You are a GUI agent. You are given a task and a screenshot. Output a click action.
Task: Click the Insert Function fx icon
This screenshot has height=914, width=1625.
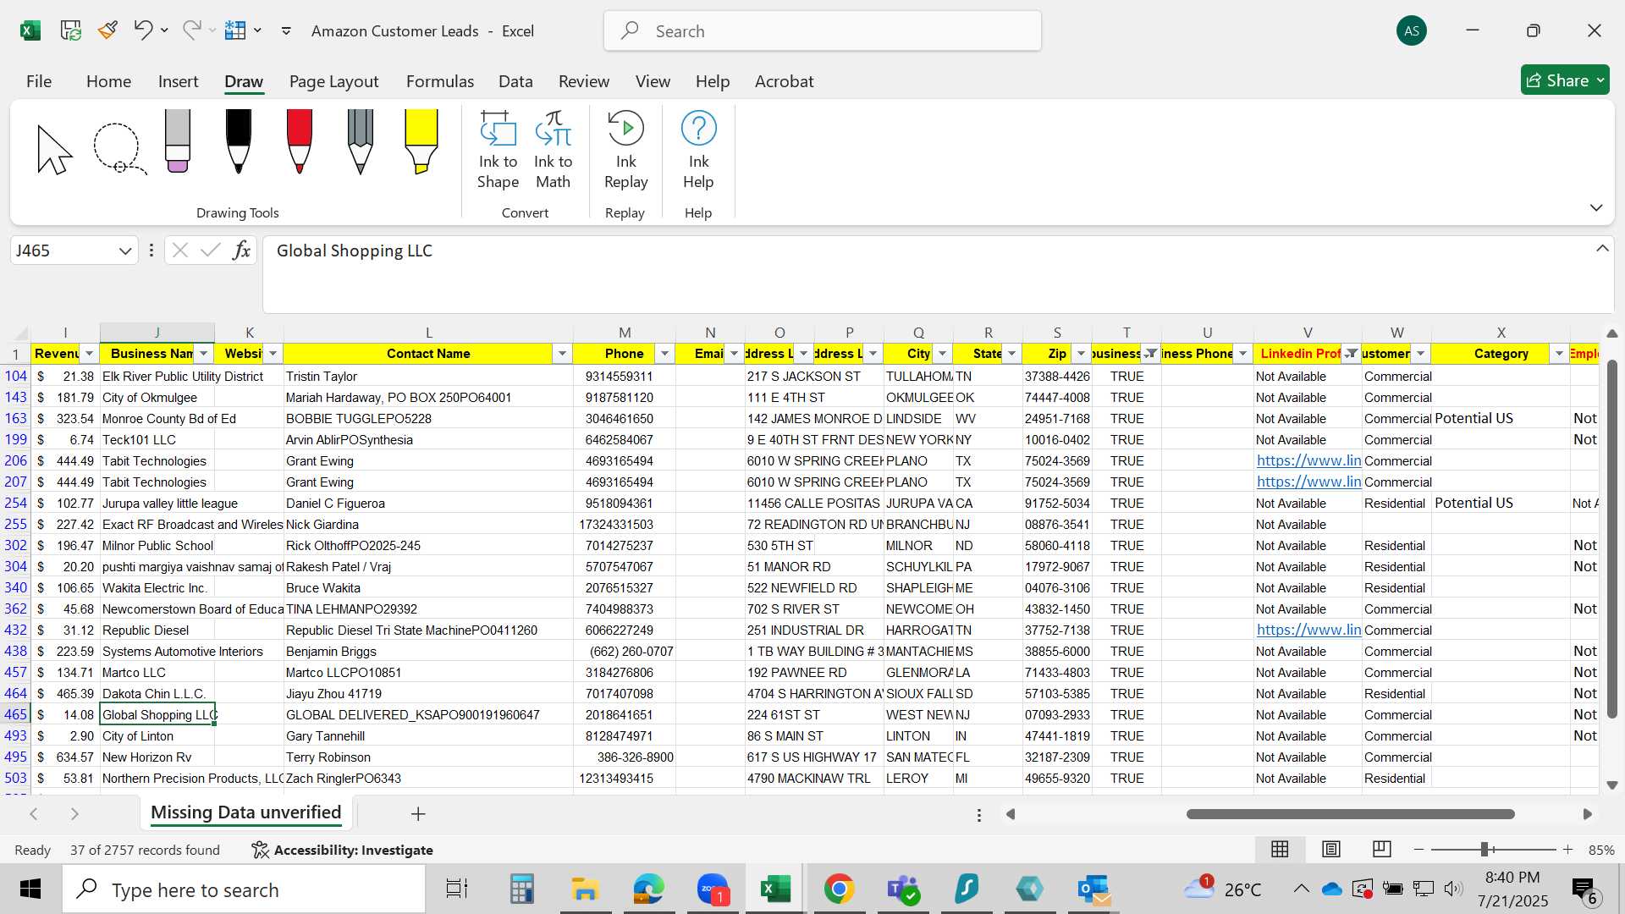pos(241,251)
